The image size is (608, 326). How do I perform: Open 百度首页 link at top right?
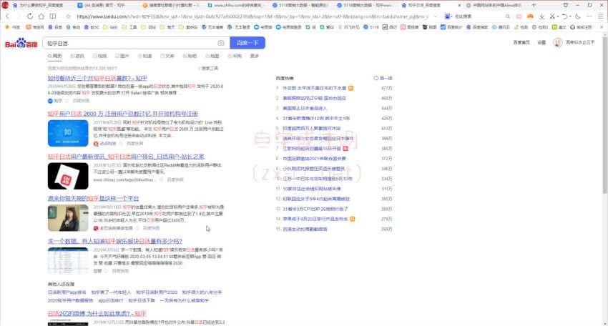[x=521, y=42]
